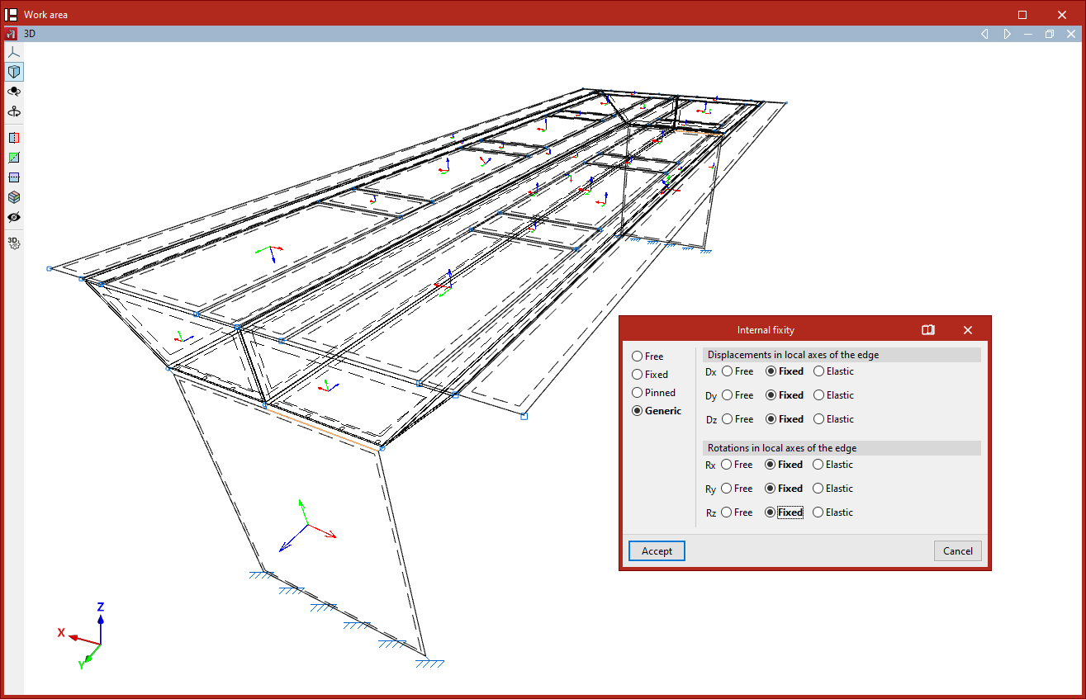The width and height of the screenshot is (1086, 699).
Task: Open the 3D view settings gear
Action: tap(14, 243)
